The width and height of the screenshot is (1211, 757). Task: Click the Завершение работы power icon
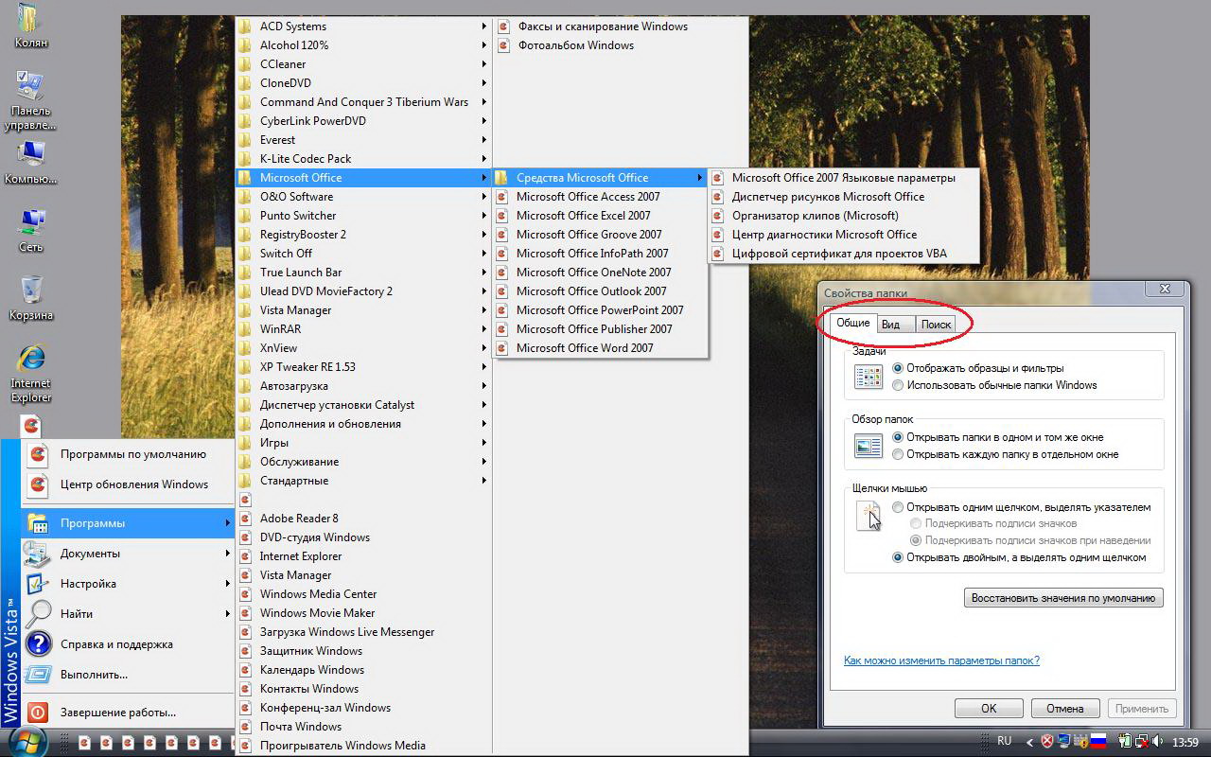click(x=38, y=713)
